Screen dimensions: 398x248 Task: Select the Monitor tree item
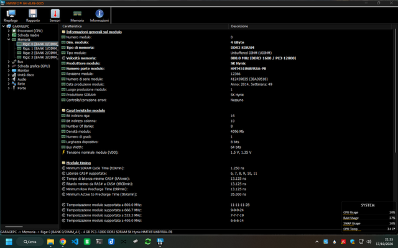tap(23, 70)
